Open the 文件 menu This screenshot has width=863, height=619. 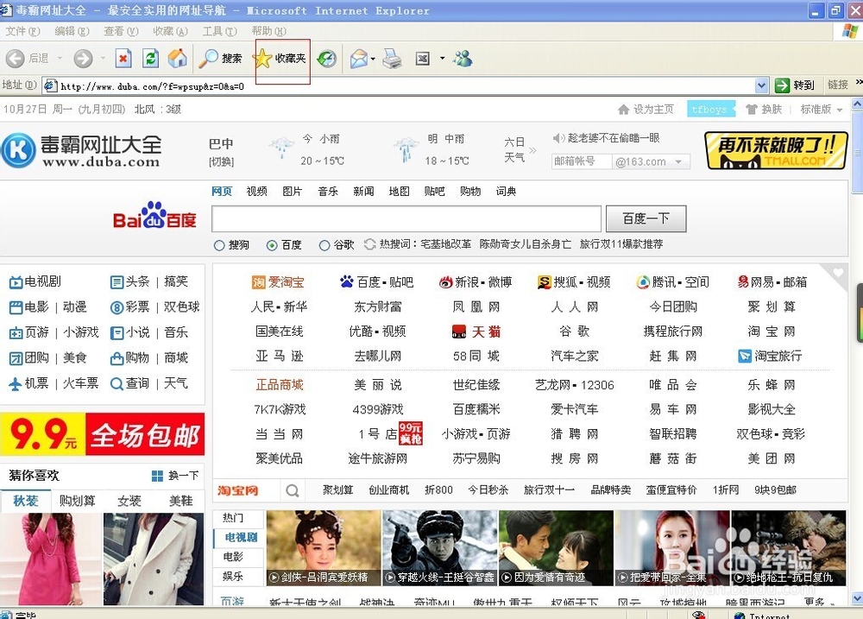click(22, 31)
